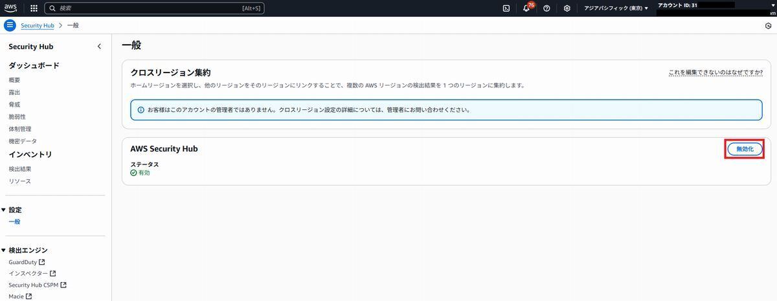777x301 pixels.
Task: Open 概要 in the dashboard menu
Action: click(14, 80)
